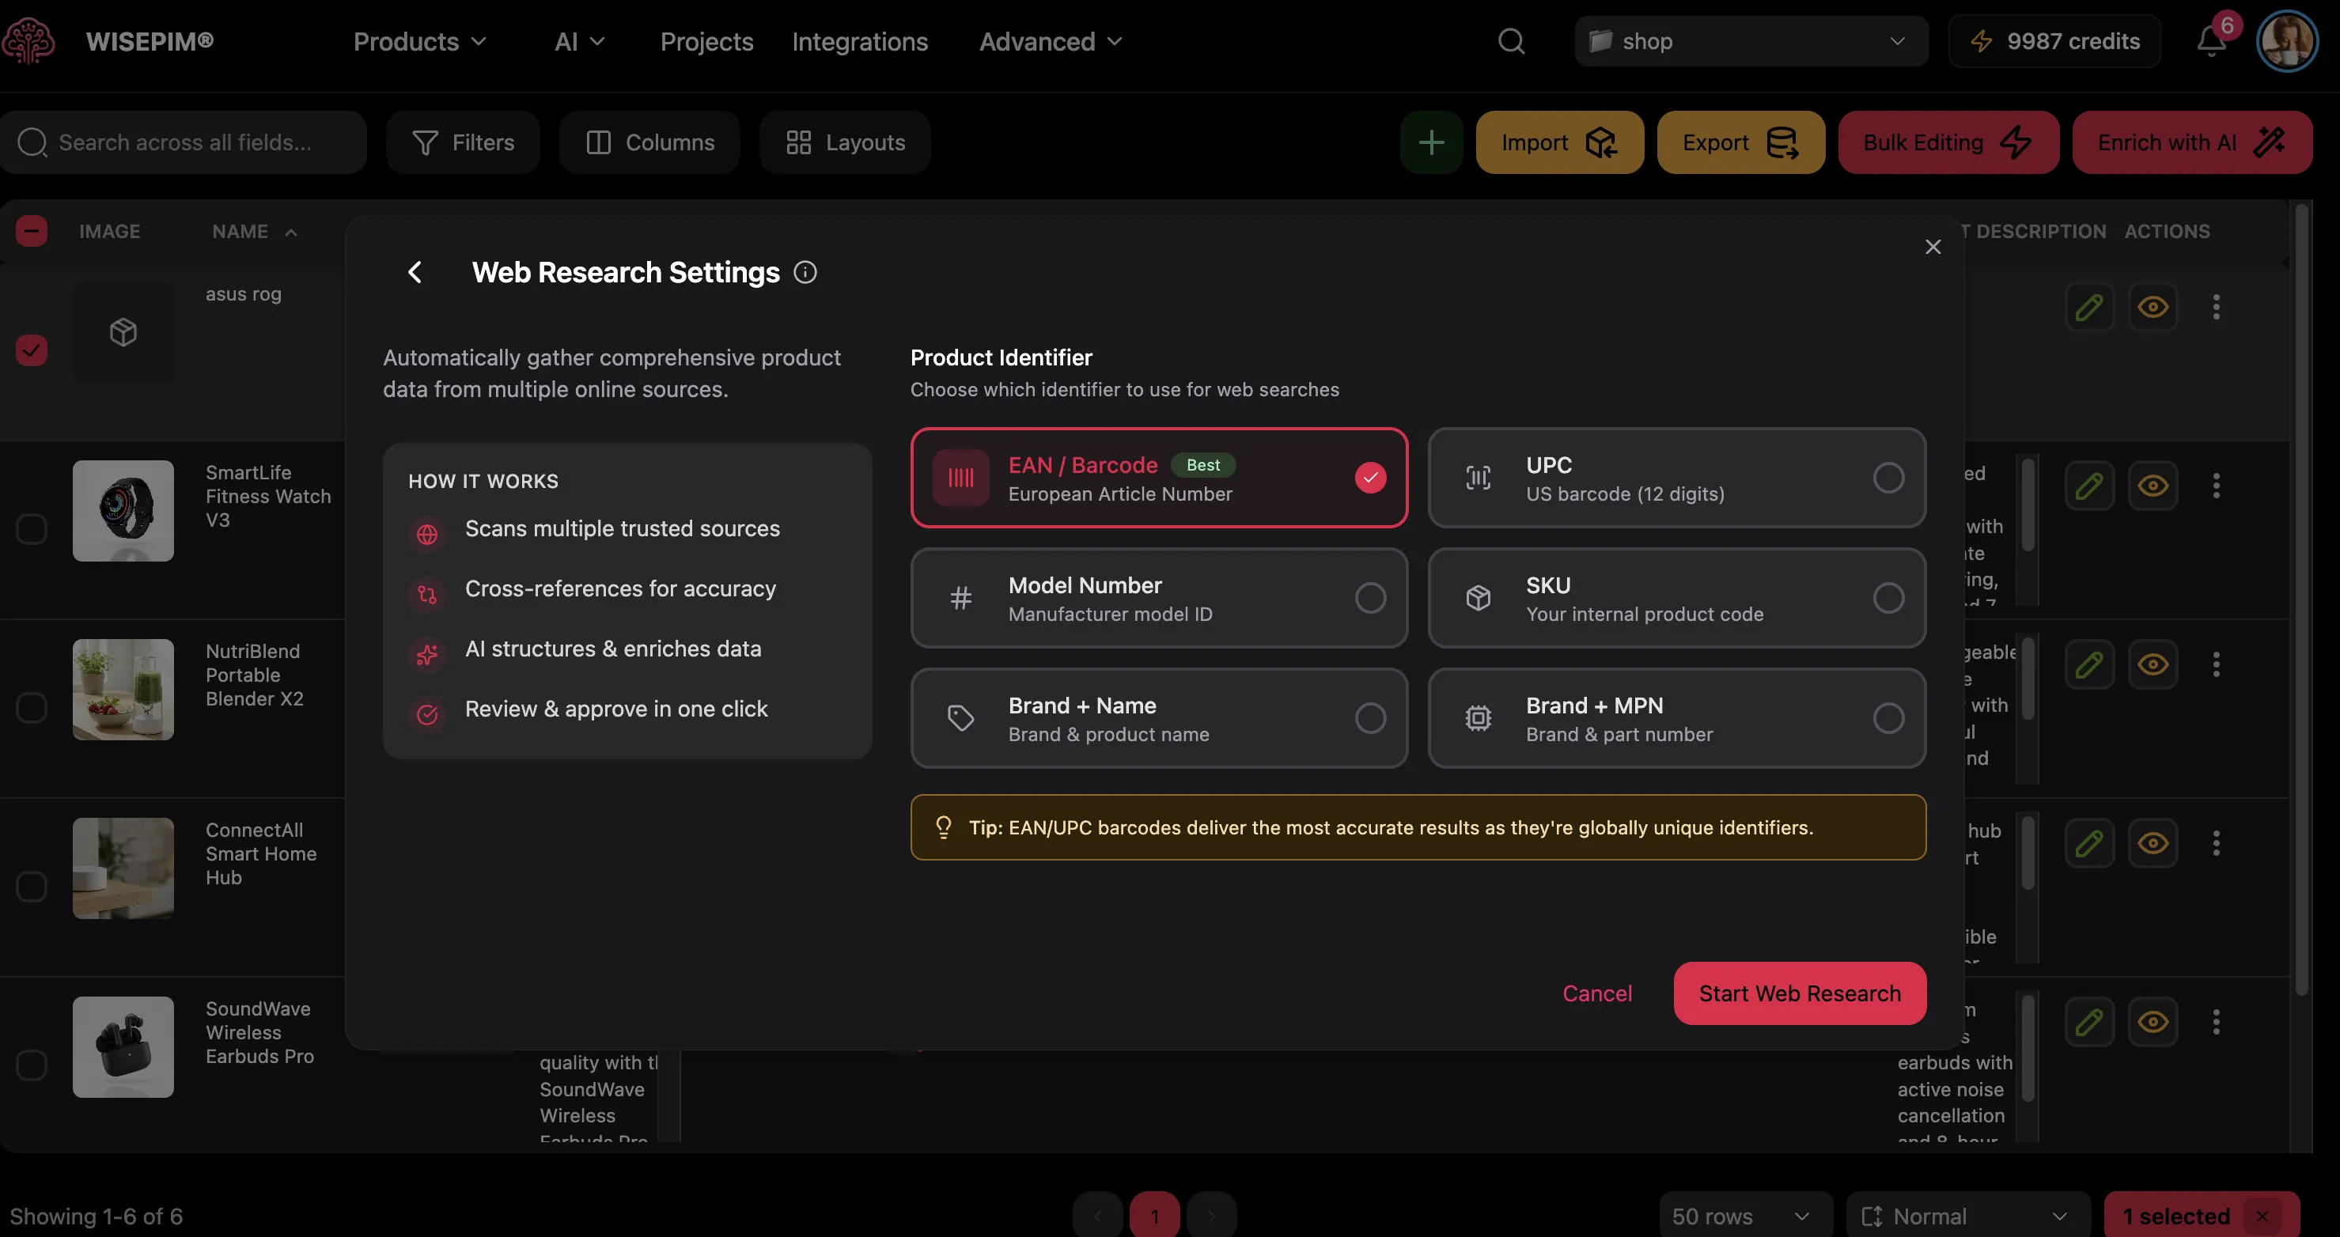Open the shop selector dropdown

click(x=1750, y=41)
